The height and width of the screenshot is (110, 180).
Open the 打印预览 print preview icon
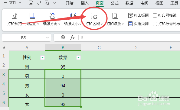coord(15,16)
